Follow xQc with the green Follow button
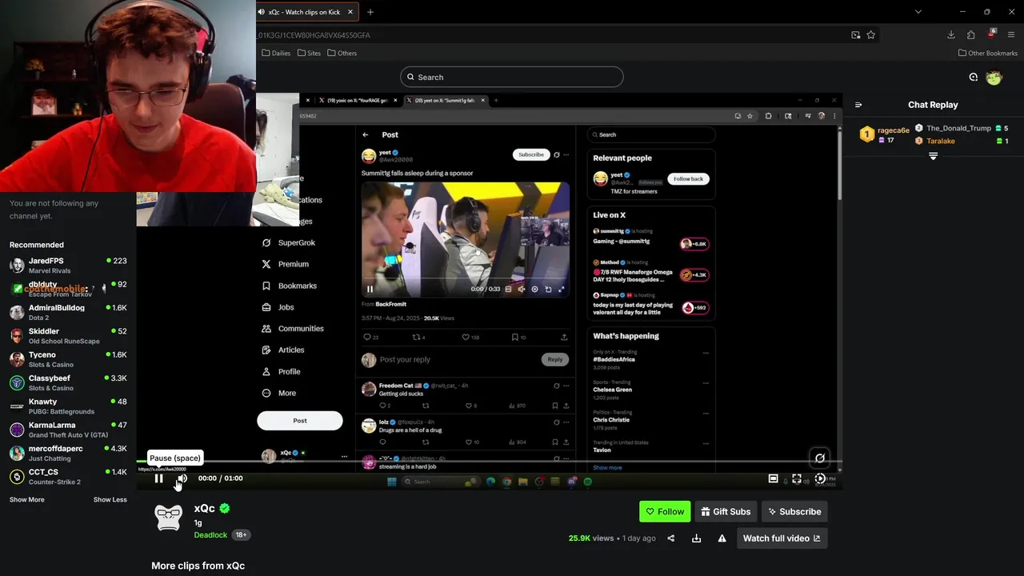The image size is (1024, 576). (x=665, y=512)
